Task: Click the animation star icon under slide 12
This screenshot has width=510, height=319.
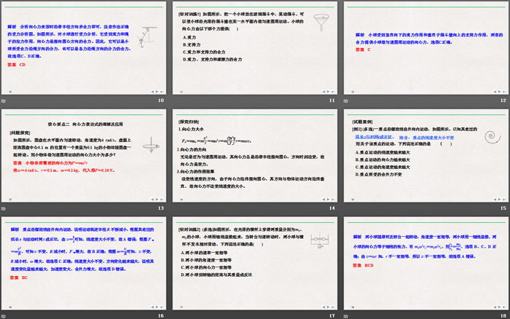Action: [x=346, y=101]
